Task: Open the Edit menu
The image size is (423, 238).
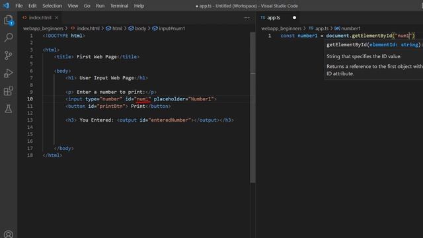Action: [x=32, y=6]
